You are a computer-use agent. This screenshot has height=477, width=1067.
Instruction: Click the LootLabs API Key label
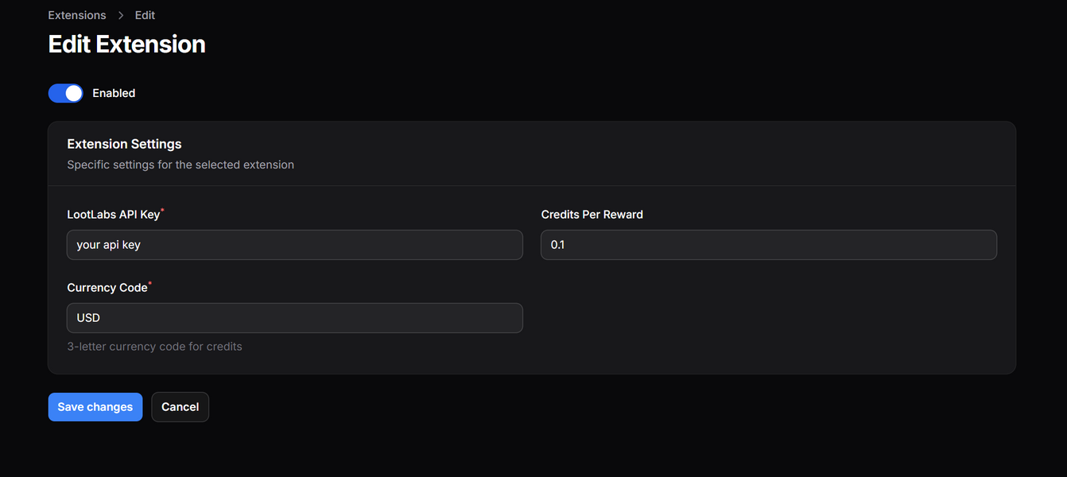coord(114,215)
